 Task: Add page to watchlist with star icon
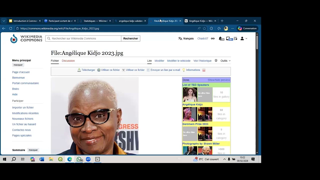[216, 60]
